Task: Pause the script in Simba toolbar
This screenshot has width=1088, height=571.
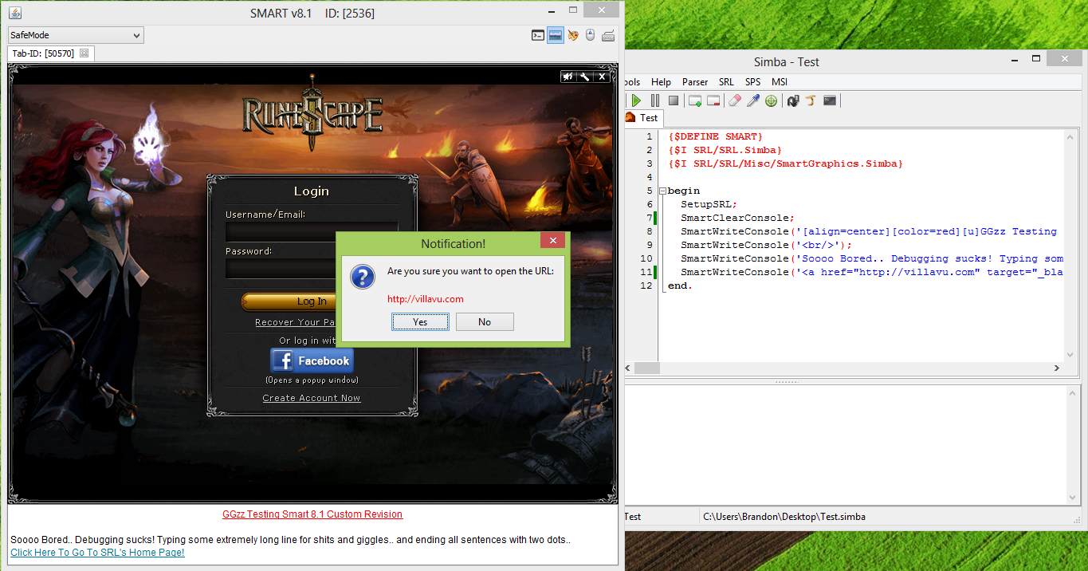Action: point(655,100)
